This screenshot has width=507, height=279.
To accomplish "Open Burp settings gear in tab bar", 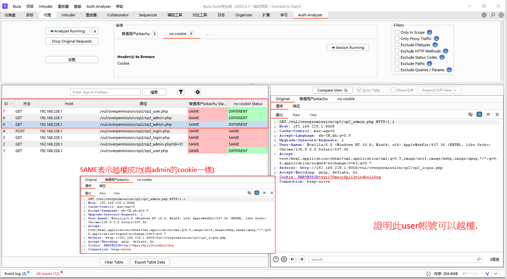I will (501, 15).
